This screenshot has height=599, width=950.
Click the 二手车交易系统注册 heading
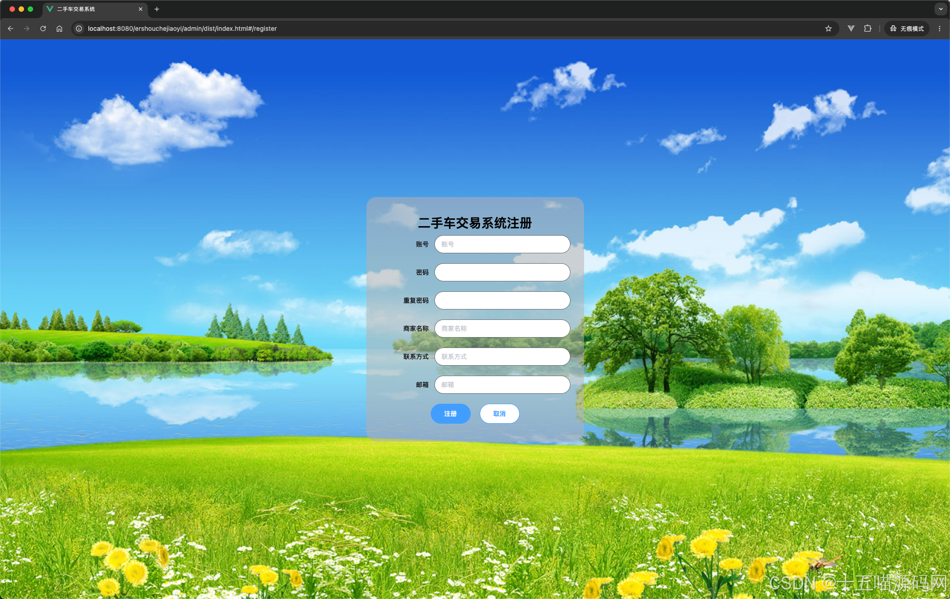point(475,223)
